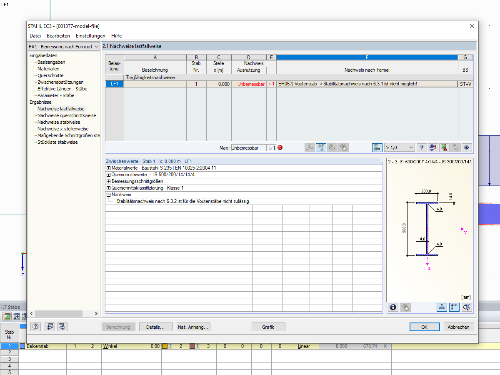Select column F header in results table
Image resolution: width=500 pixels, height=375 pixels.
click(x=367, y=57)
